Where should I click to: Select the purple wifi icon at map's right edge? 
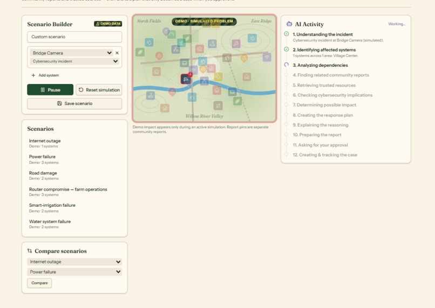pyautogui.click(x=267, y=57)
